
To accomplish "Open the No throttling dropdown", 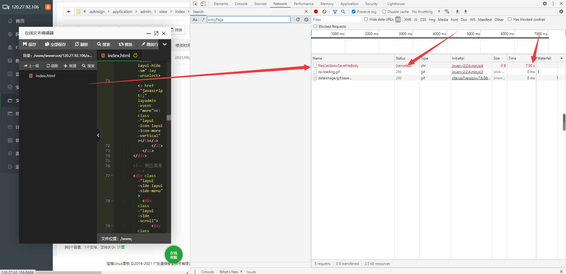I will [x=426, y=11].
